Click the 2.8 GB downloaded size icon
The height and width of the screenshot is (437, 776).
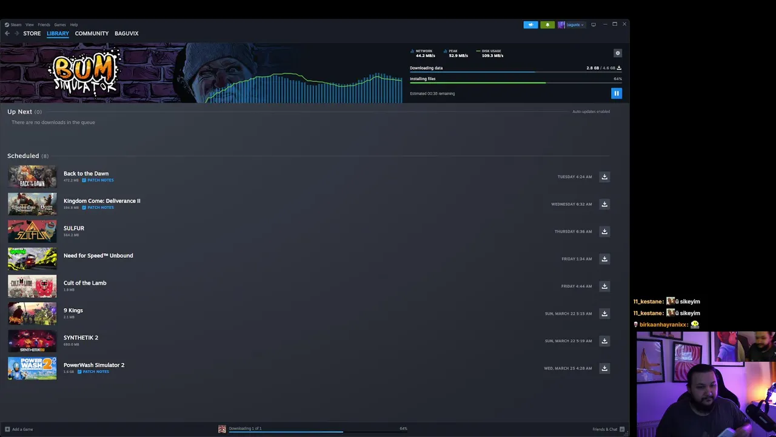click(619, 68)
